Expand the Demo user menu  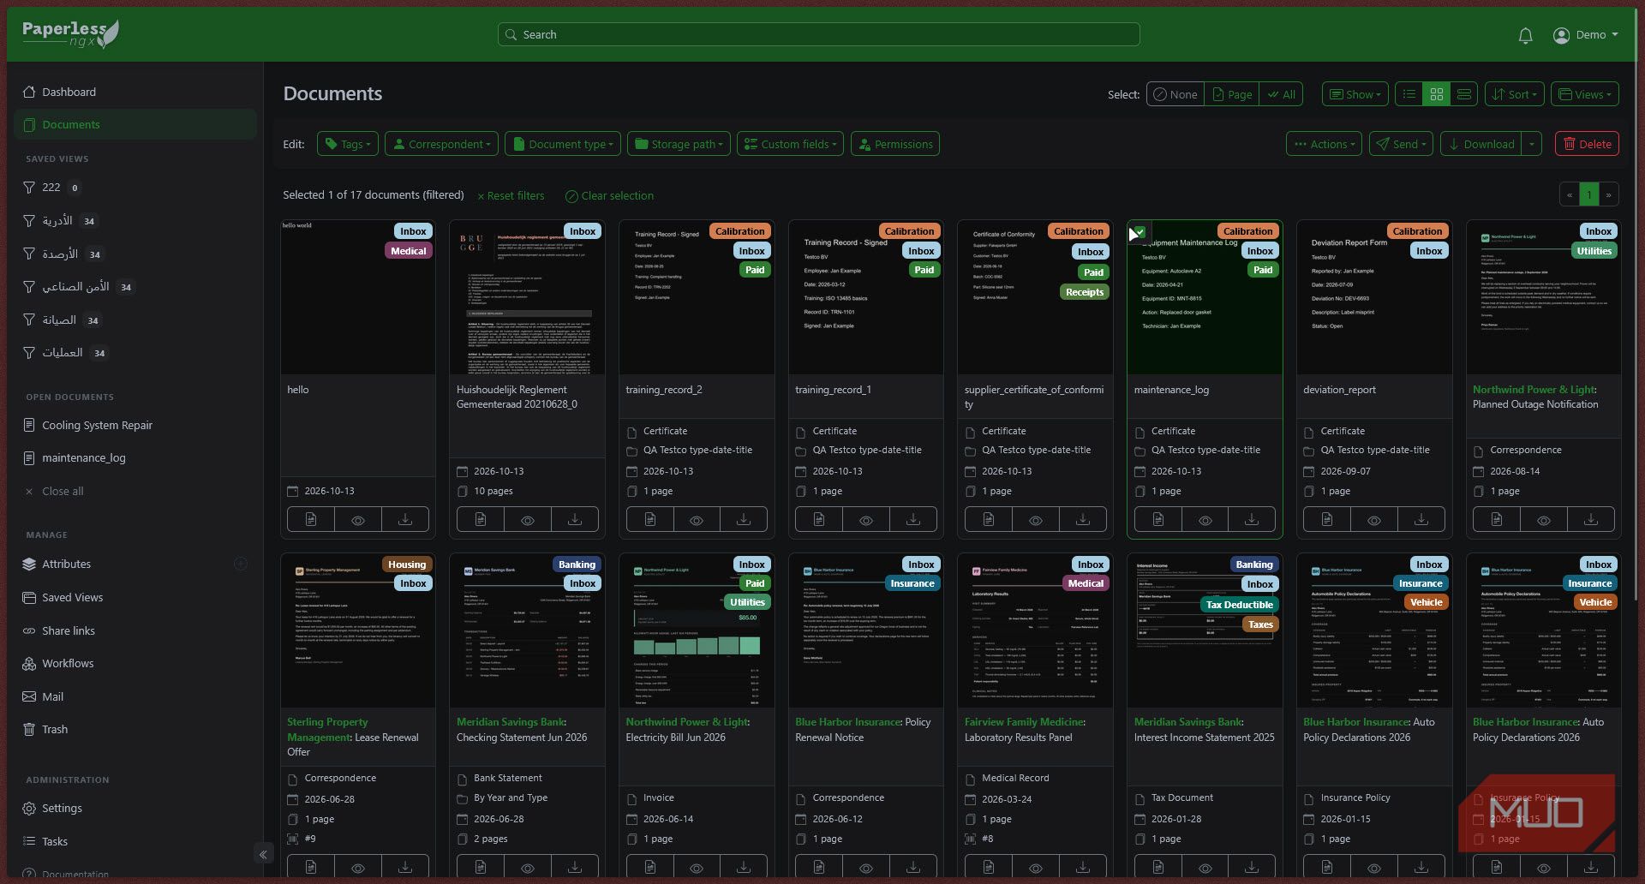pyautogui.click(x=1585, y=35)
